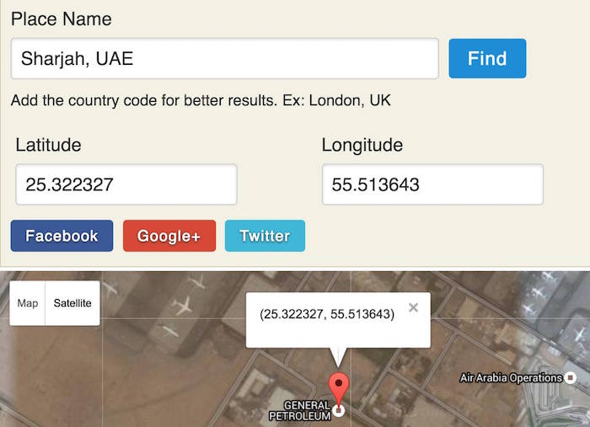Close the coordinates info popup
The width and height of the screenshot is (590, 427).
[x=413, y=307]
